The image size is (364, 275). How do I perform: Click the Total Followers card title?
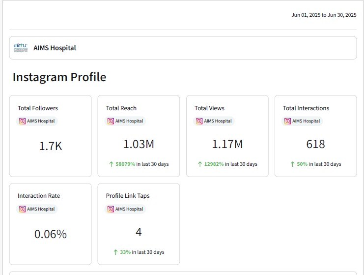(38, 108)
